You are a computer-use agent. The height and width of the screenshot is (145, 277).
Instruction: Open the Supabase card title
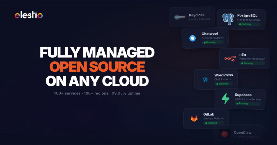[243, 95]
